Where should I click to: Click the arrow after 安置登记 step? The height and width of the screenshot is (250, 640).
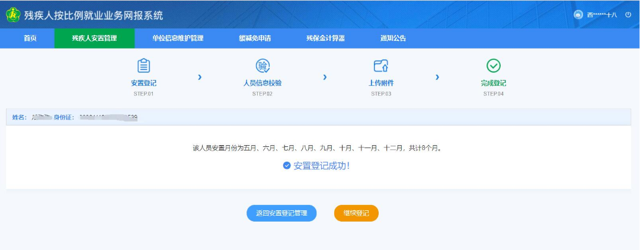pos(200,77)
